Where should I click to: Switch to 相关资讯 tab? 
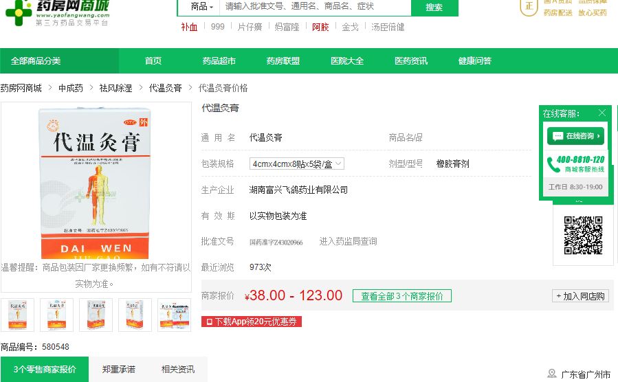pos(178,370)
